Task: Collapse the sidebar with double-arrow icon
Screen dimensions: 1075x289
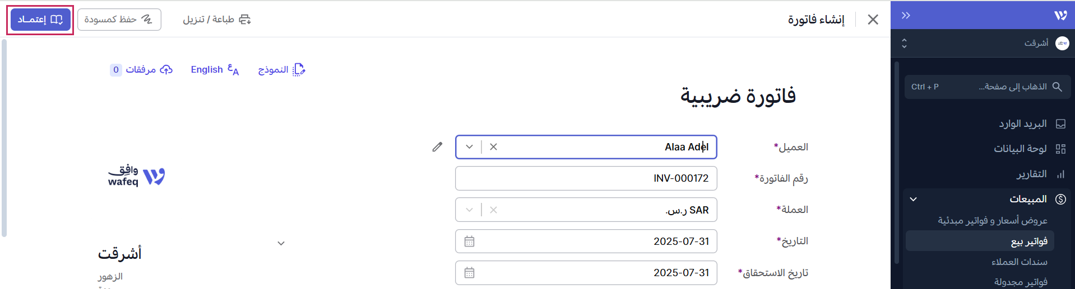Action: (x=906, y=16)
